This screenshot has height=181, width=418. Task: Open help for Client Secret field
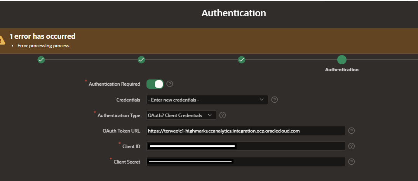tap(352, 162)
